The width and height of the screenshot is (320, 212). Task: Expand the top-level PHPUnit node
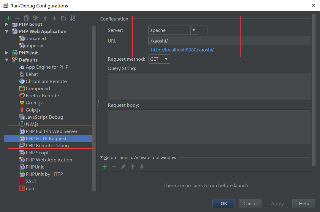pos(7,53)
